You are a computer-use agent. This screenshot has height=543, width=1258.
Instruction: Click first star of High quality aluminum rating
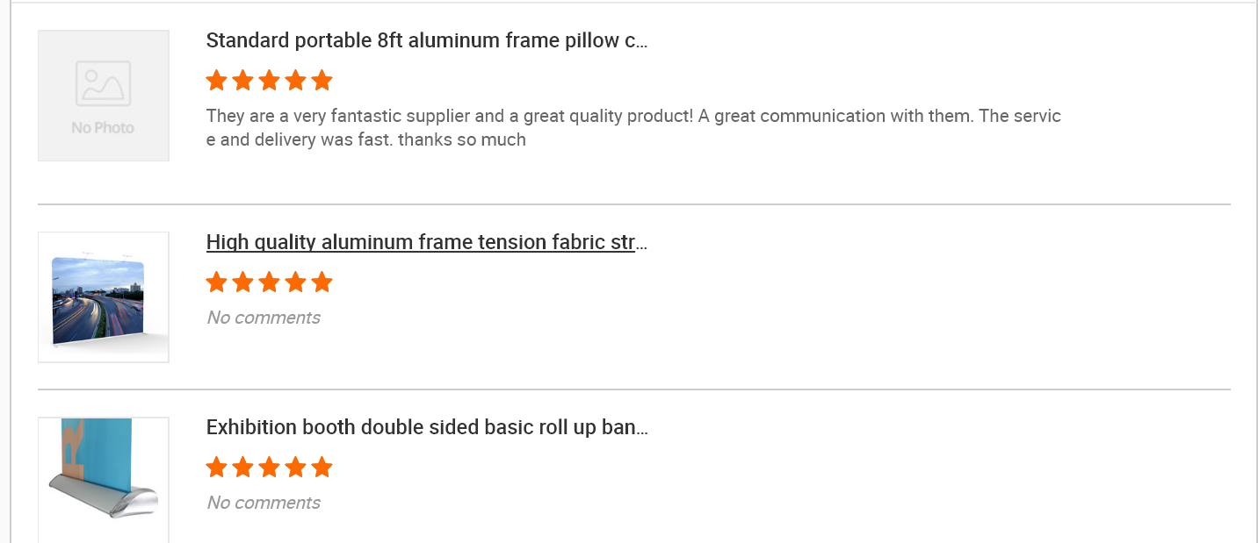[217, 282]
